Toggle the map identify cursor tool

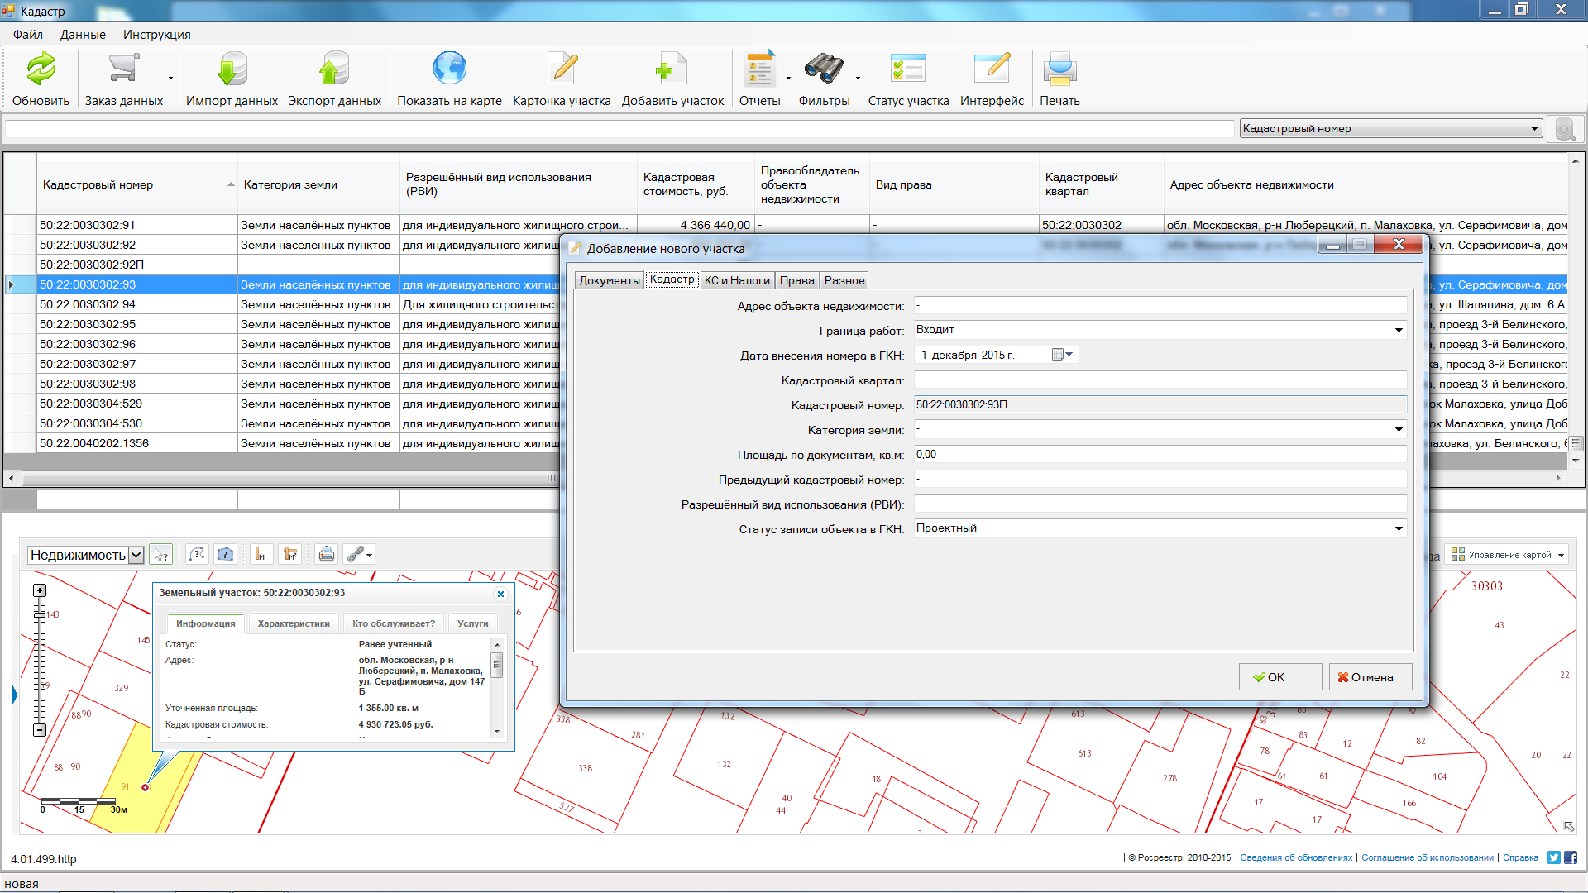pyautogui.click(x=161, y=555)
